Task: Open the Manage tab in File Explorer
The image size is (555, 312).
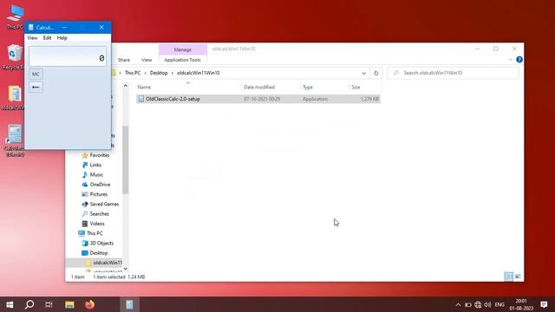Action: [183, 49]
